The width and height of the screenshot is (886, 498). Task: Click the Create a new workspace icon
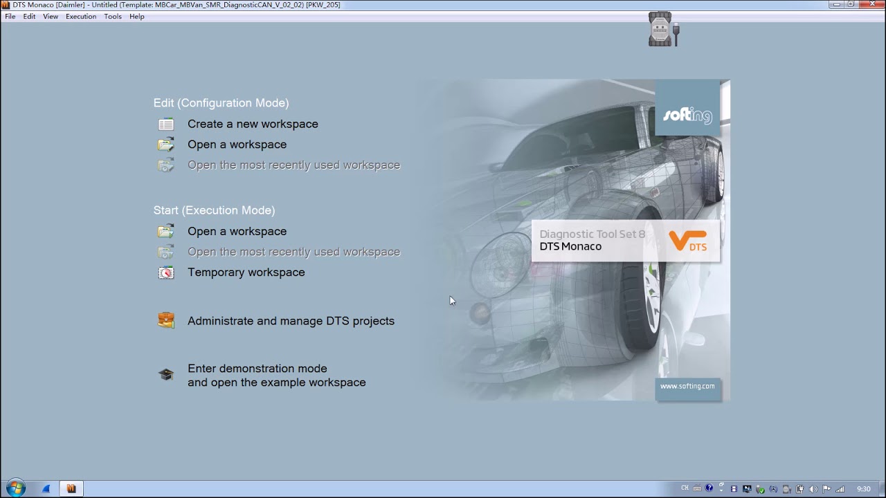pyautogui.click(x=166, y=124)
